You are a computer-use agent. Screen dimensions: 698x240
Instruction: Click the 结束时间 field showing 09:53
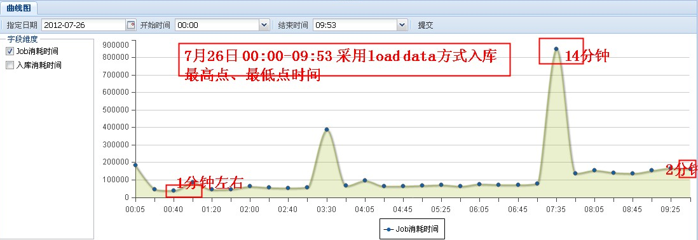pos(355,25)
